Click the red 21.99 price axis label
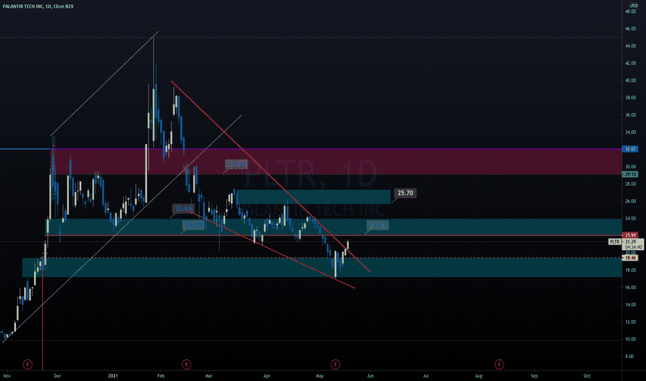Viewport: 646px width, 381px height. point(630,236)
